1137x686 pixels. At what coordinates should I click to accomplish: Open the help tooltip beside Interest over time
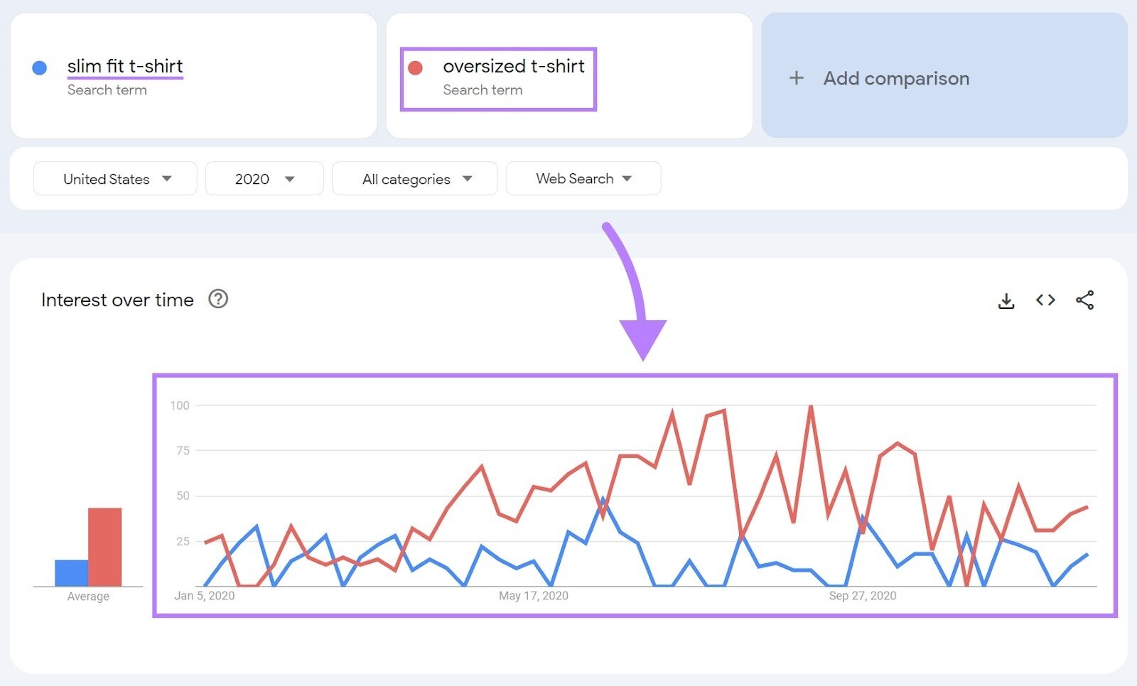click(x=218, y=300)
